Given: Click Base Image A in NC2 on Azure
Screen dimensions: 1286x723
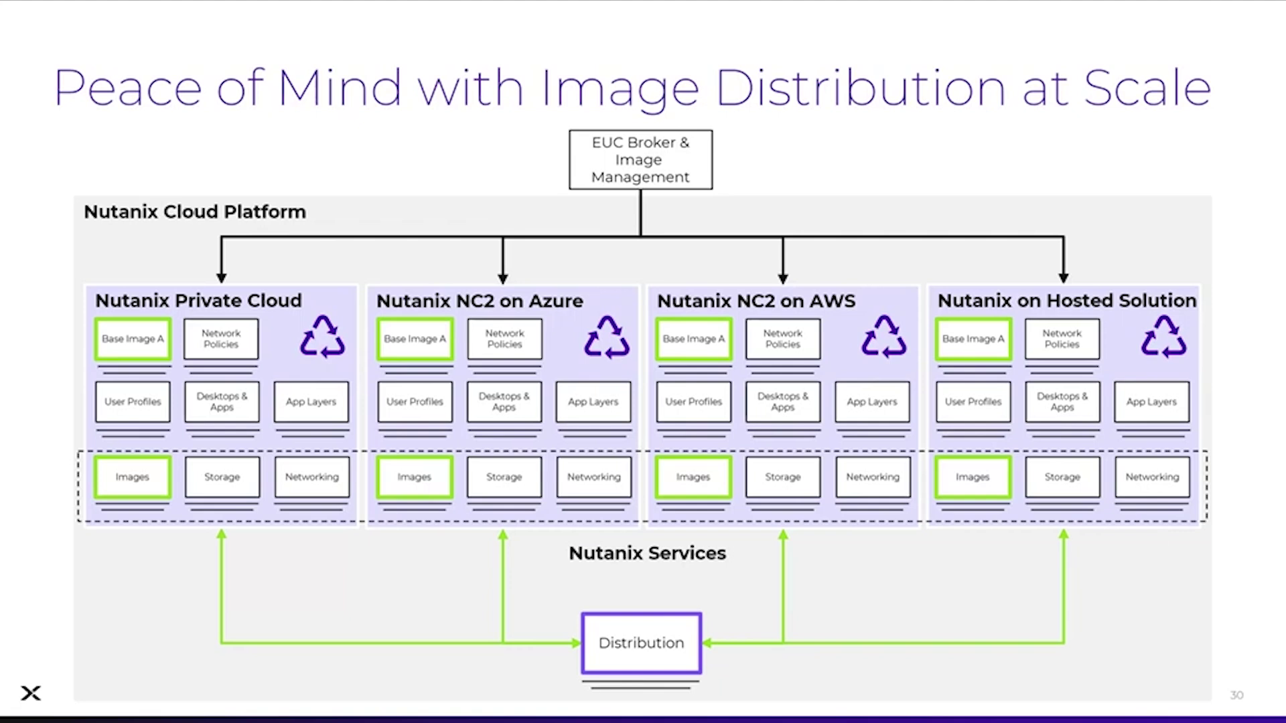Looking at the screenshot, I should tap(415, 339).
